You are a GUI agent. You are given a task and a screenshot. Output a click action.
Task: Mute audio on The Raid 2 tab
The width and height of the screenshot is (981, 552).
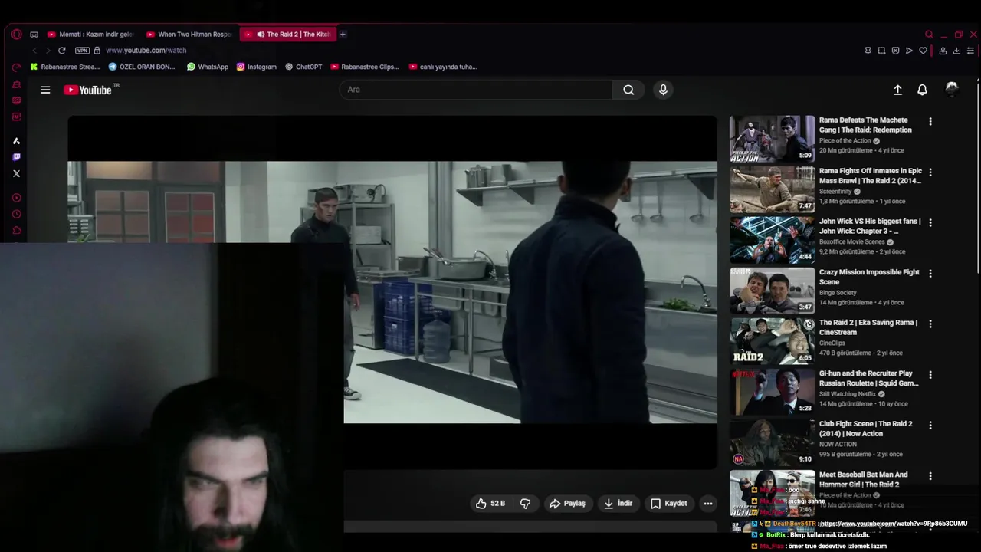261,34
